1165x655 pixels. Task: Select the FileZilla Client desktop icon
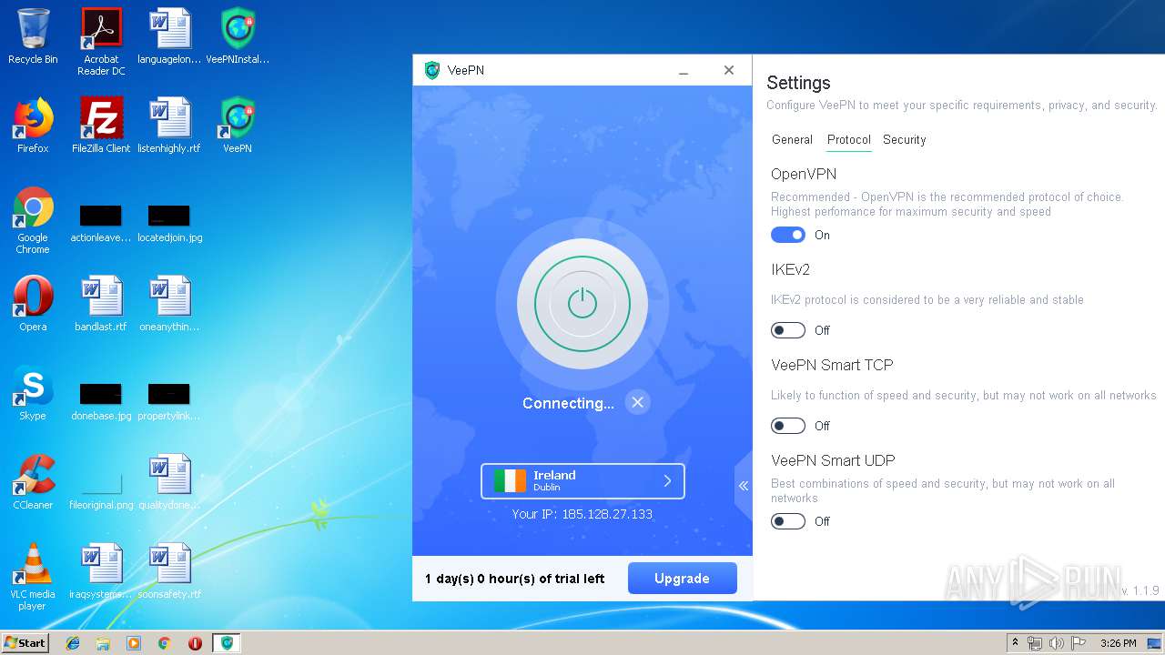[101, 125]
